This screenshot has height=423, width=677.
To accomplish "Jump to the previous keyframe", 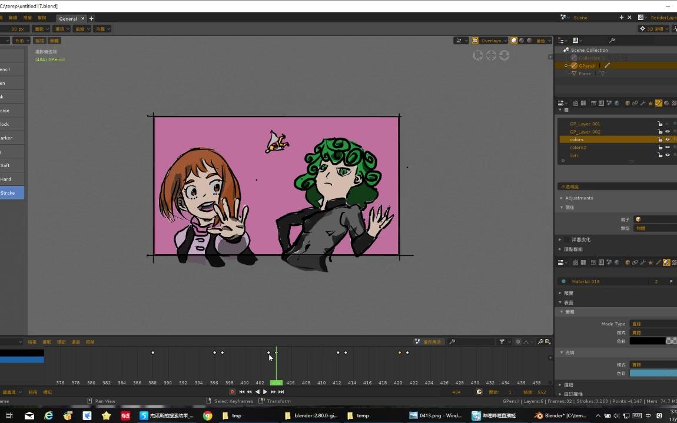I will click(x=250, y=392).
